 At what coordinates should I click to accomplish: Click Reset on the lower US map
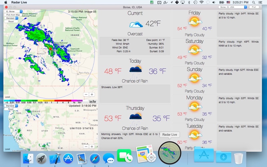11,109
